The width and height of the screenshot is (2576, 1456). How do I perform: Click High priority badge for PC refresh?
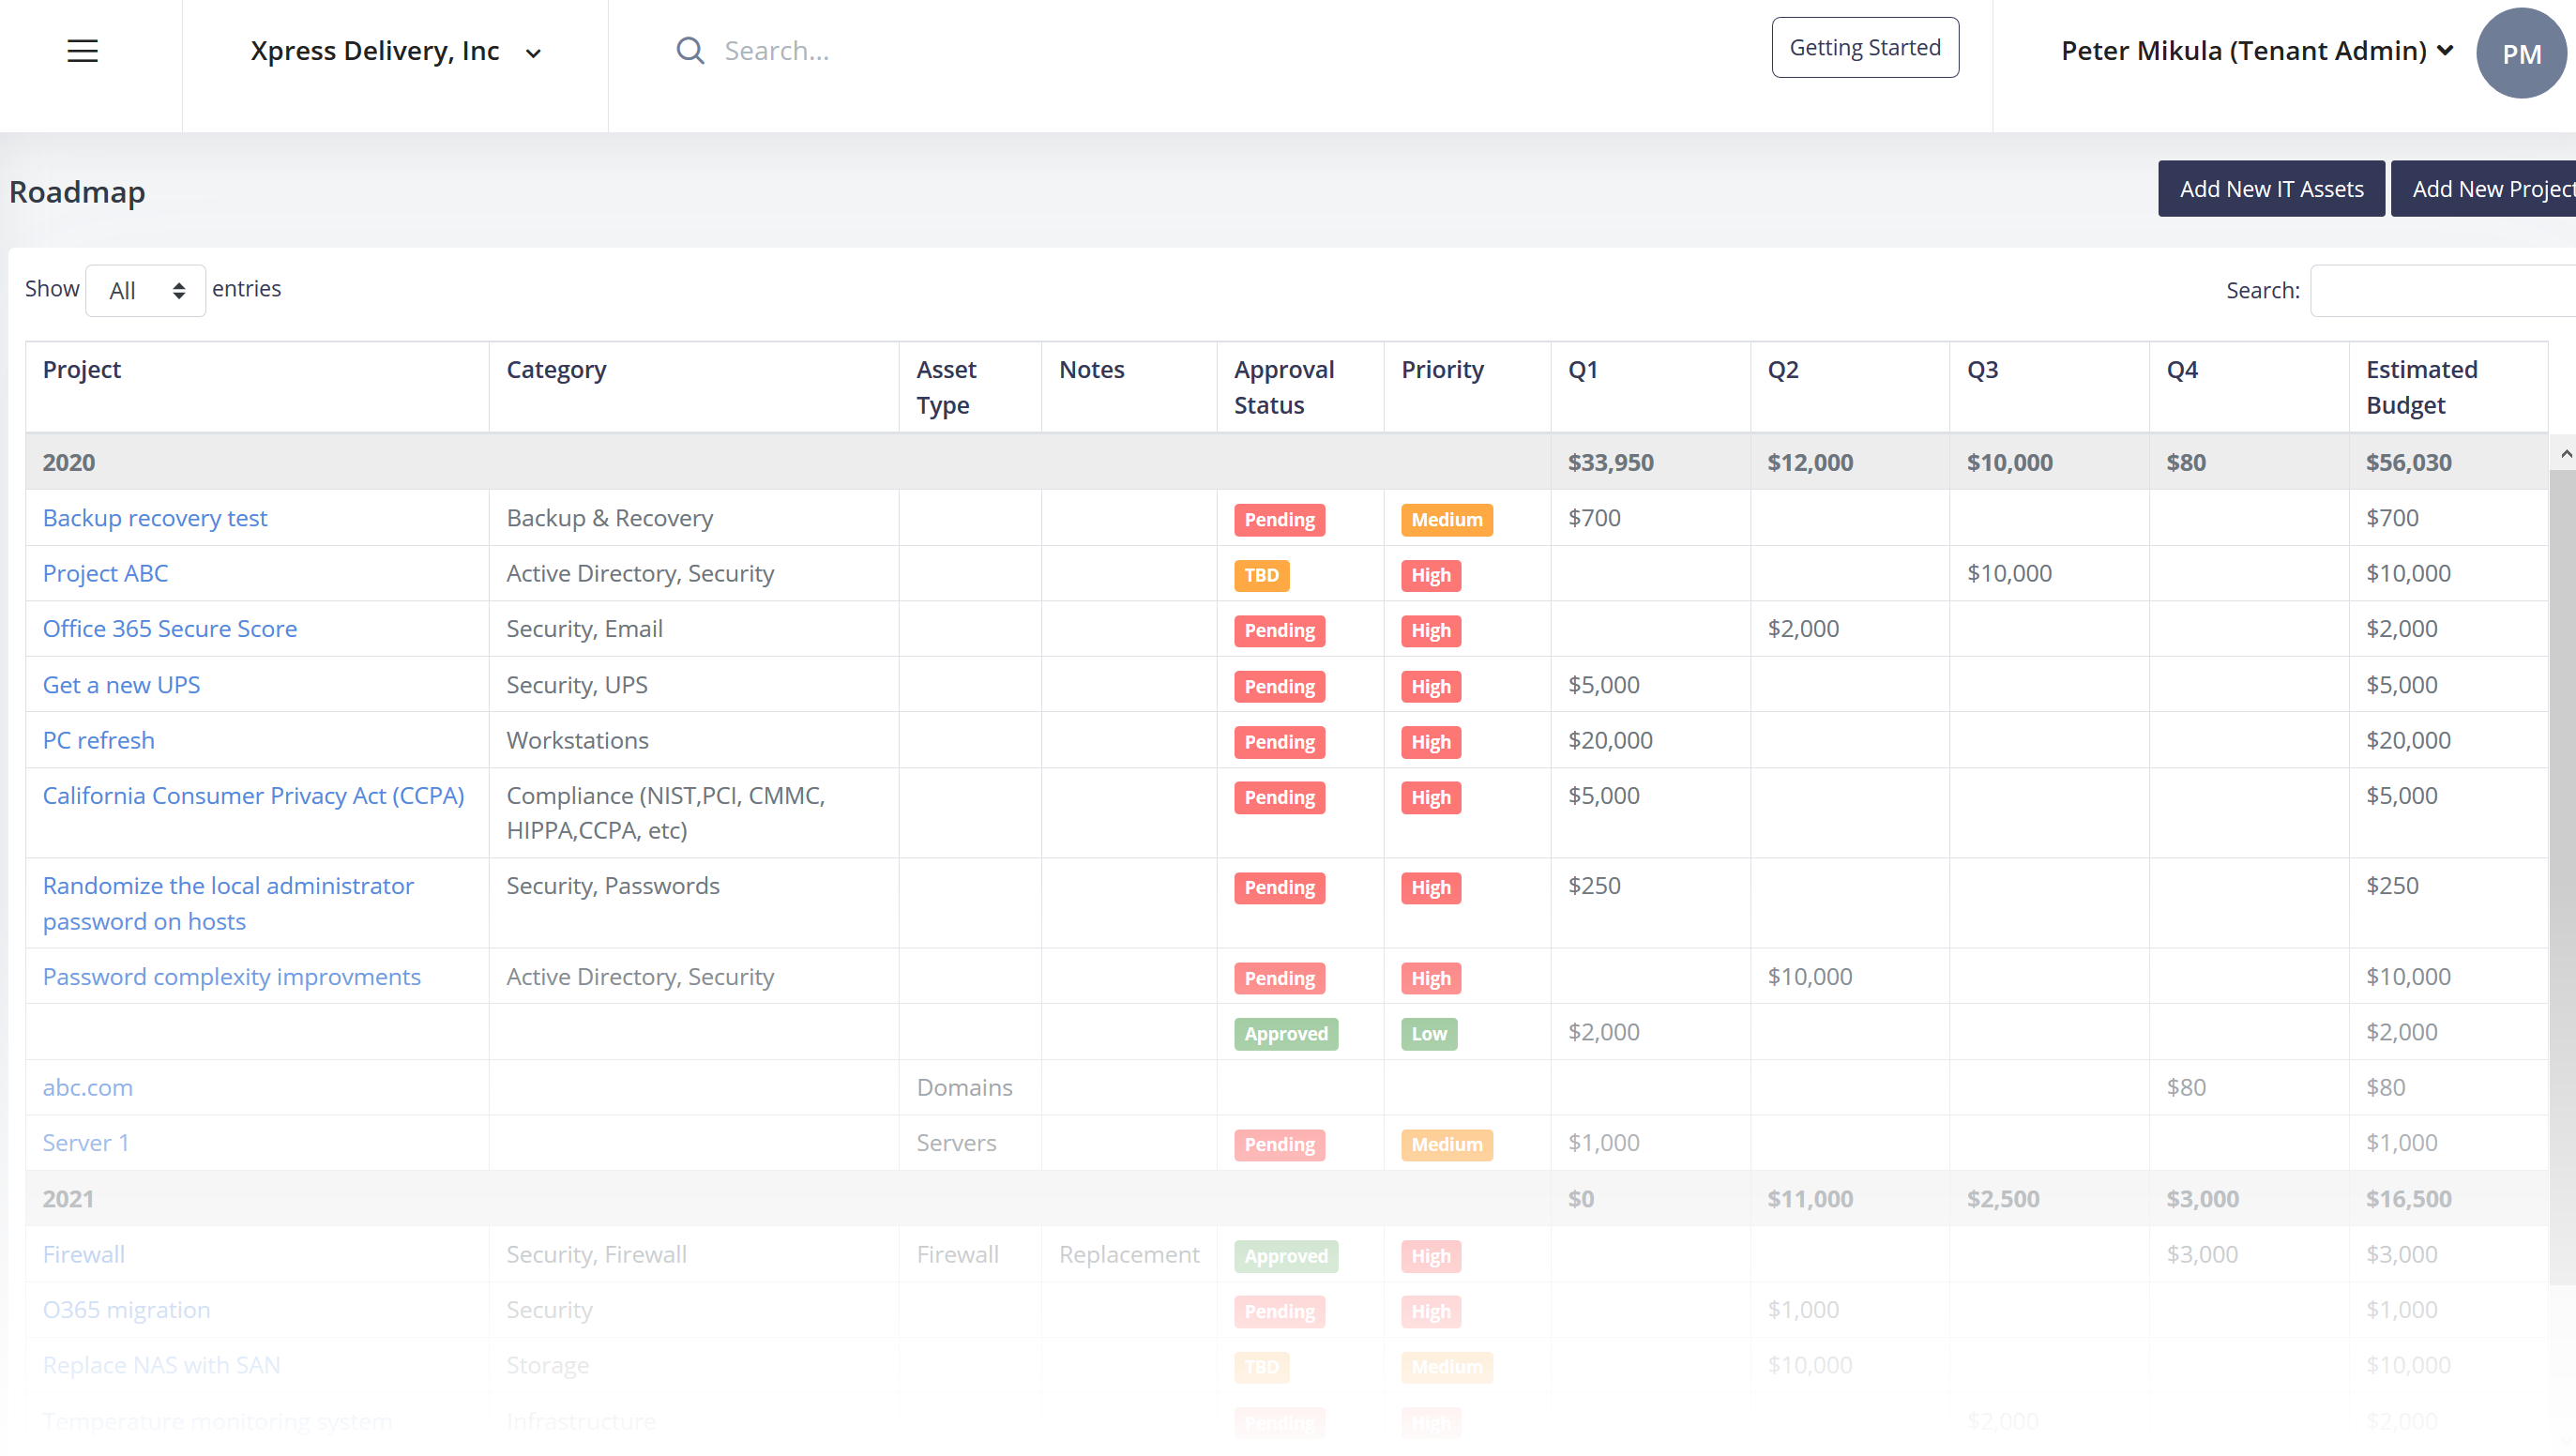(1430, 742)
